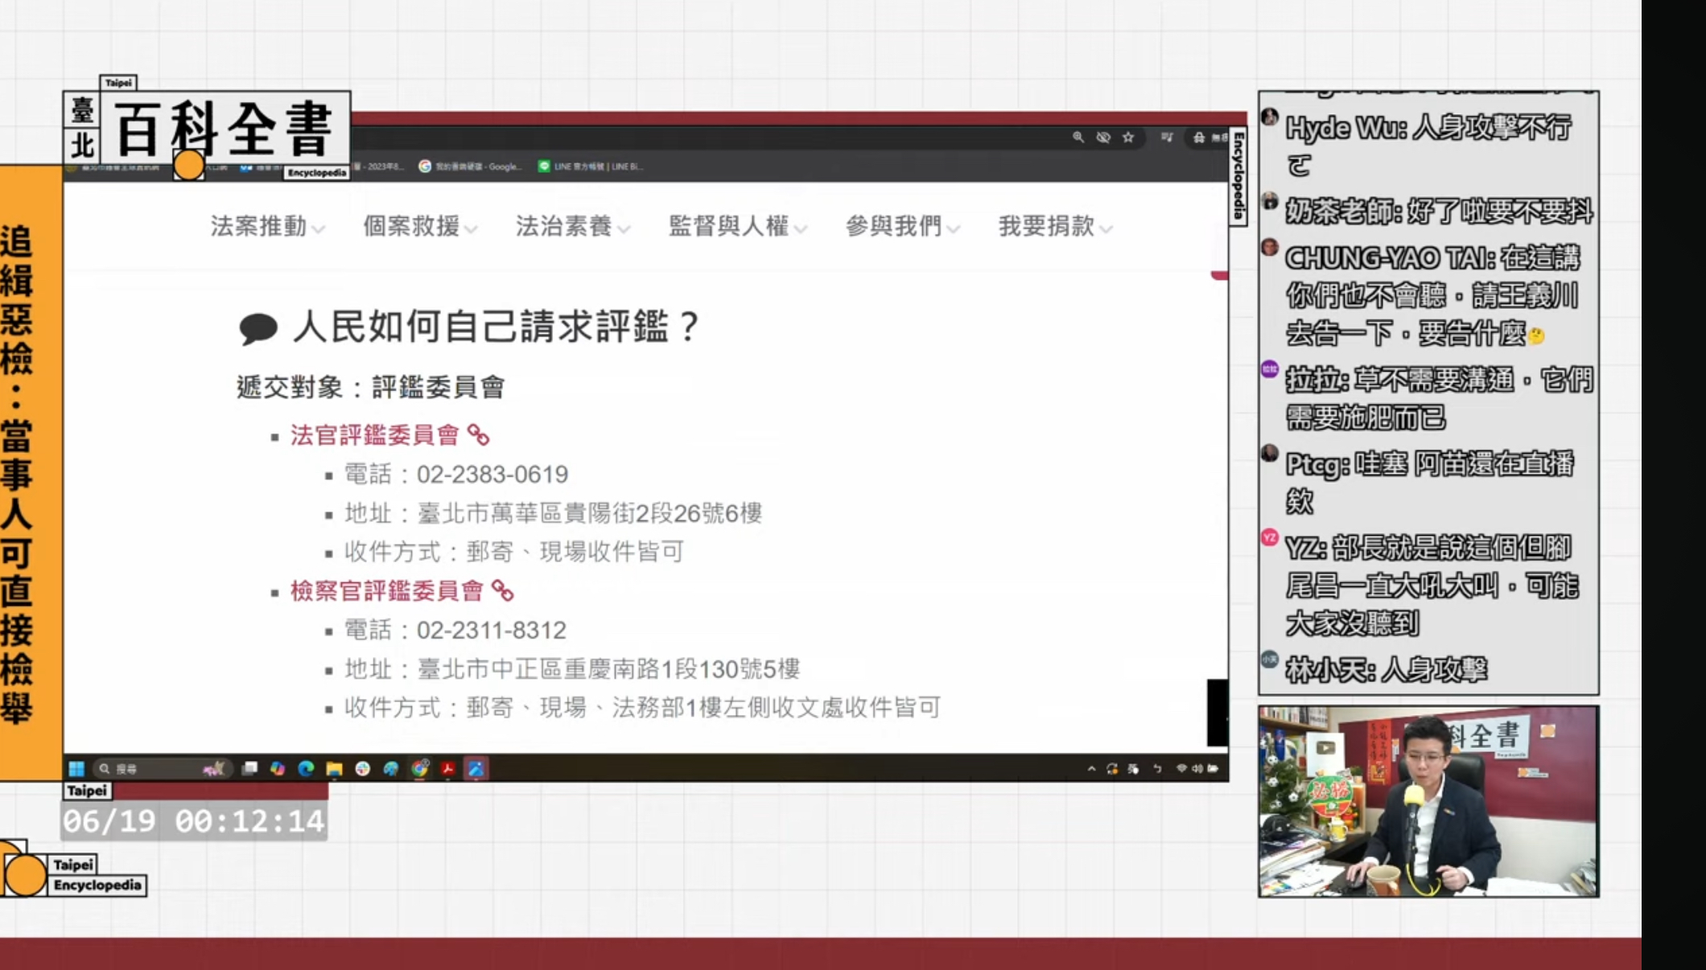
Task: Open Adobe Acrobat from the taskbar
Action: click(x=448, y=769)
